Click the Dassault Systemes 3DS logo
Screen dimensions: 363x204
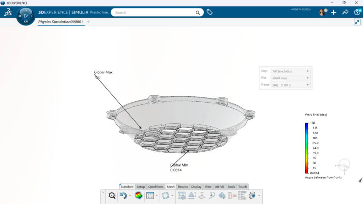pyautogui.click(x=8, y=12)
